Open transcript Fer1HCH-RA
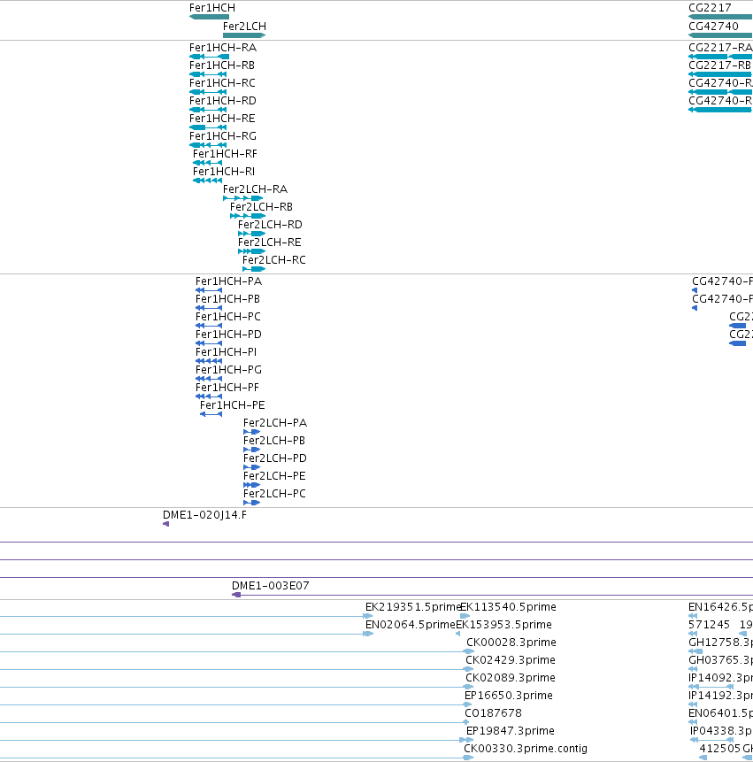The width and height of the screenshot is (753, 762). (x=223, y=48)
